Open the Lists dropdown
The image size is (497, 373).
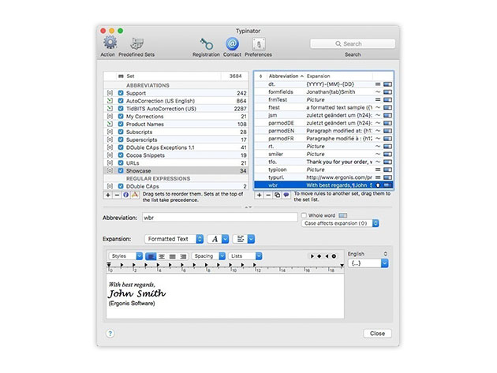tap(245, 256)
